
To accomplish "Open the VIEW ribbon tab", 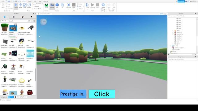I will [40, 1].
